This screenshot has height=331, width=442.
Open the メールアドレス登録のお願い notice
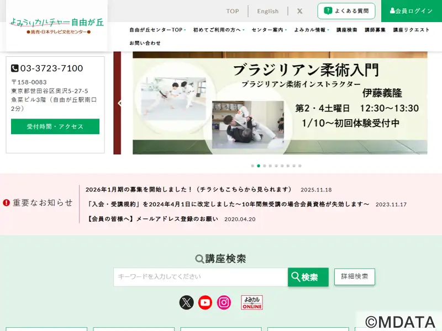pos(152,218)
